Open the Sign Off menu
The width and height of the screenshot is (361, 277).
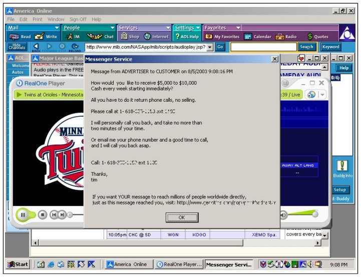(x=78, y=19)
